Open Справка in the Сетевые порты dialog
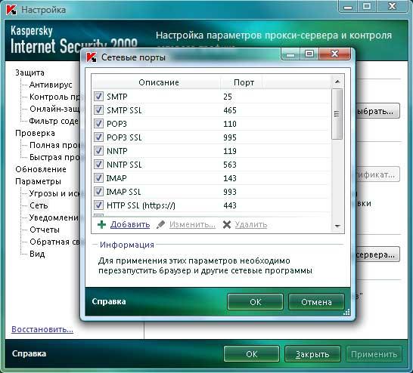The image size is (413, 373). coord(109,301)
